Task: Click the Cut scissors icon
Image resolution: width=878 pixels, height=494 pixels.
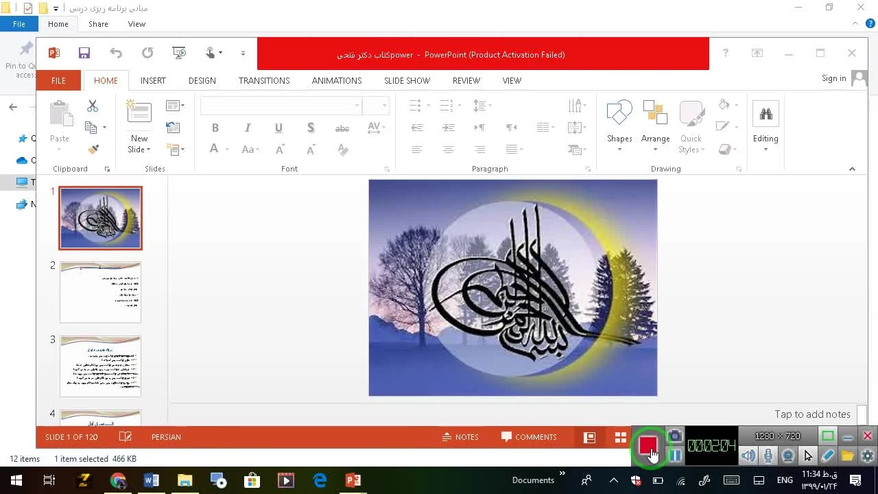Action: click(x=93, y=106)
